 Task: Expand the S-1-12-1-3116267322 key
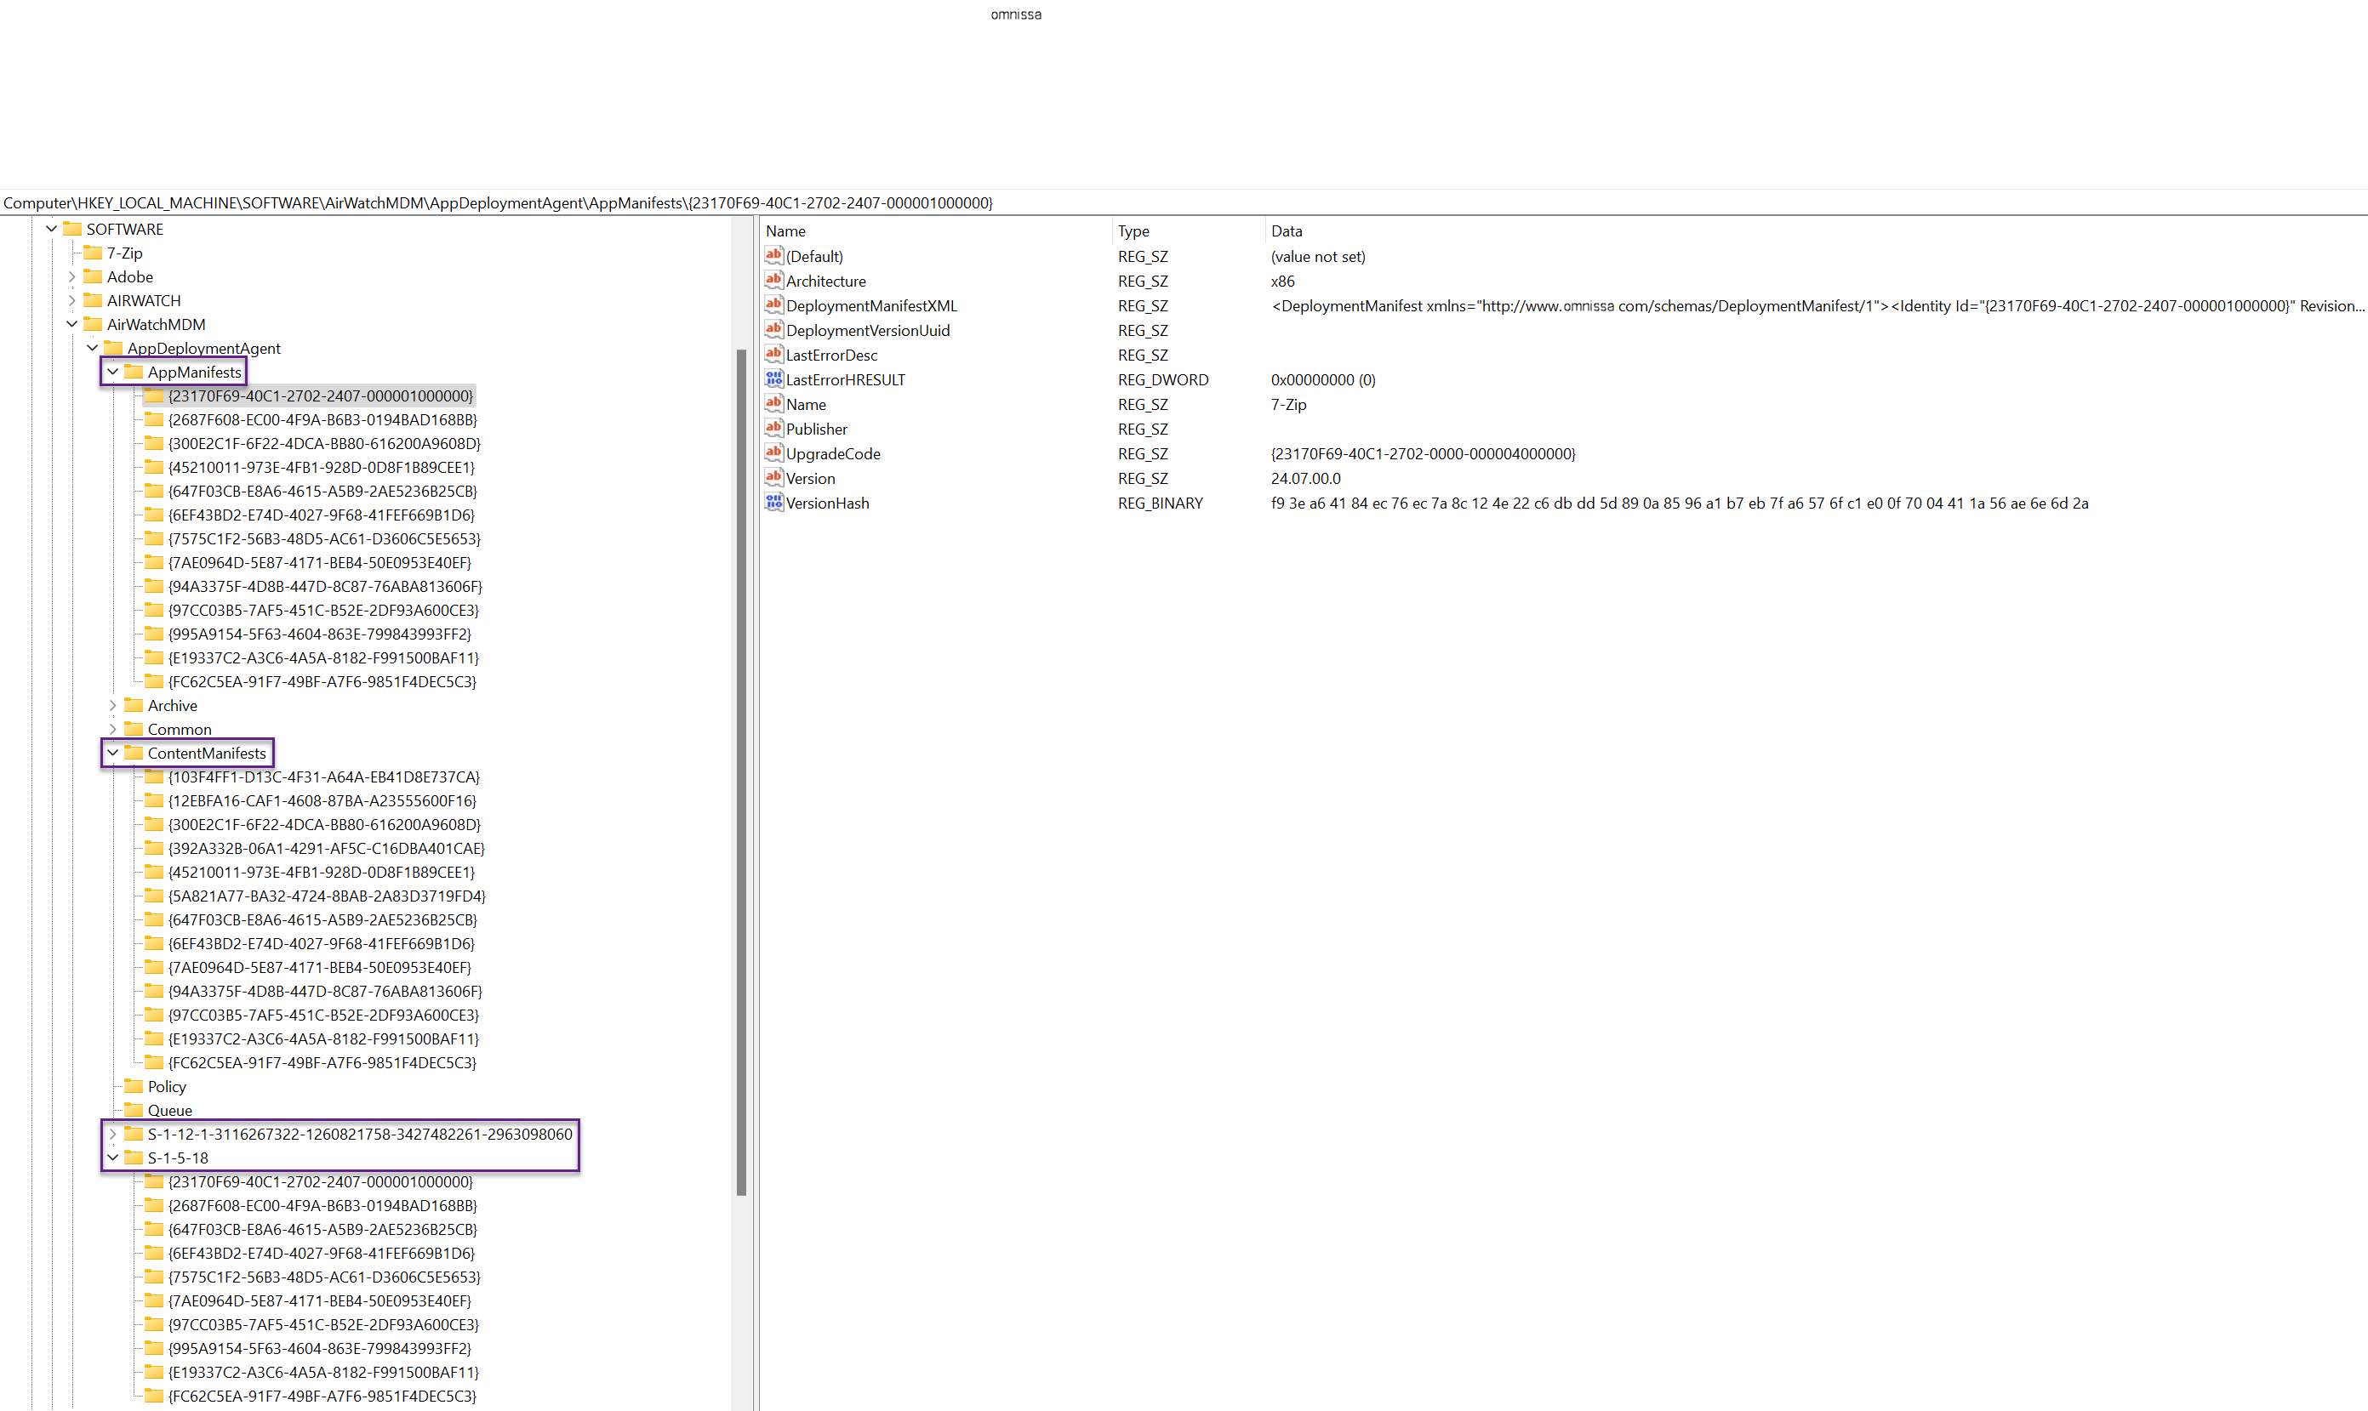click(113, 1134)
